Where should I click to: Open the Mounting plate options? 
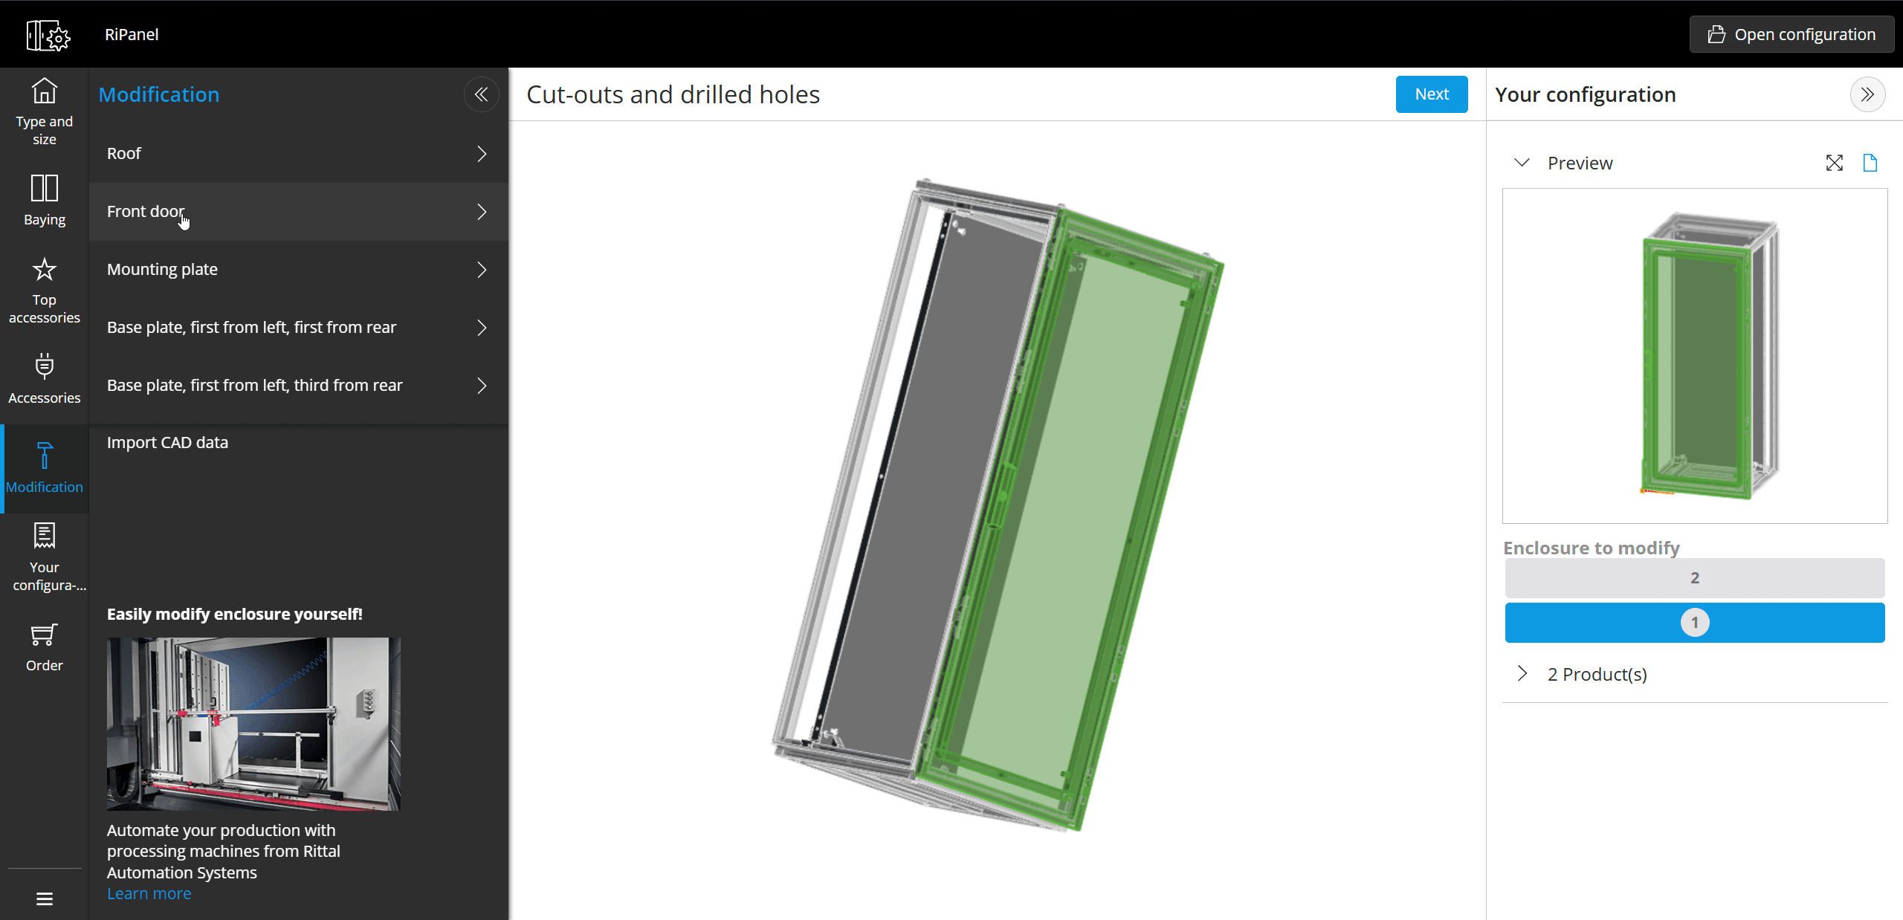click(297, 269)
